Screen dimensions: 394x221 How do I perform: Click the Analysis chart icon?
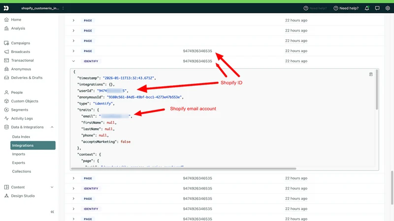pos(6,28)
